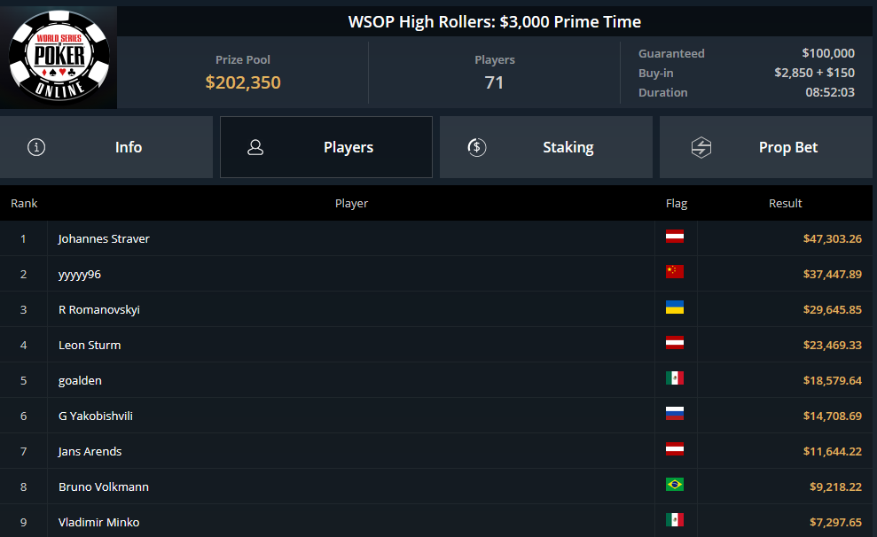
Task: Select the Players tab
Action: (326, 147)
